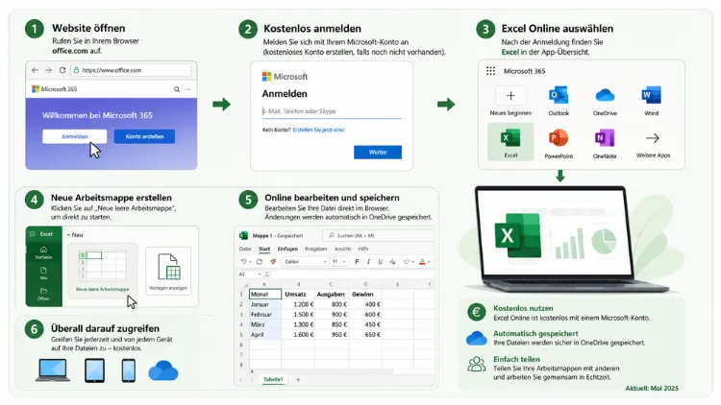Expand the Undo history dropdown arrow

[x=250, y=262]
